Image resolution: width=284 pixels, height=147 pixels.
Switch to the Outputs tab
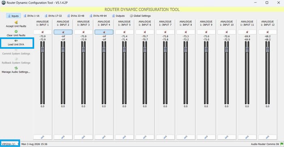click(x=118, y=16)
